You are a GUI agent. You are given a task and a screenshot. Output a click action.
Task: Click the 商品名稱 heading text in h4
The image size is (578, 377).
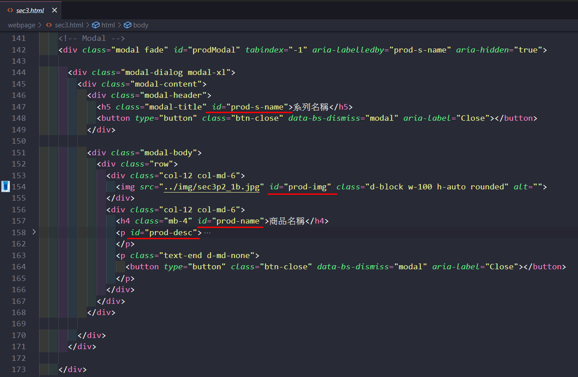(287, 221)
